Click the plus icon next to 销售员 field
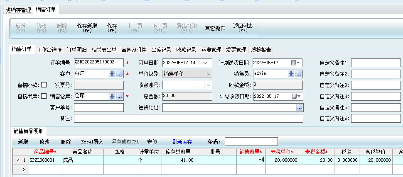 click(x=291, y=74)
